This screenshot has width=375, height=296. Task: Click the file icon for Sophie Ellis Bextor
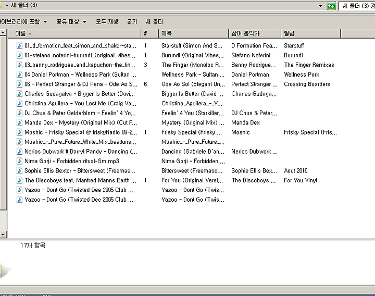coord(19,170)
